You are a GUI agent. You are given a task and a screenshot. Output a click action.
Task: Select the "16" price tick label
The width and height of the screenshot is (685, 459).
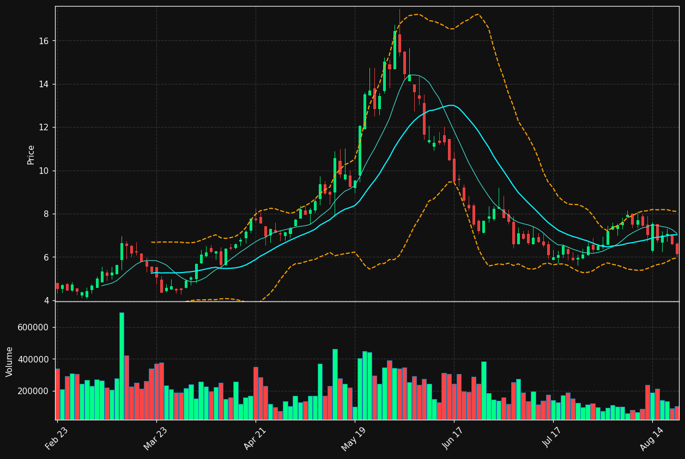pos(44,41)
